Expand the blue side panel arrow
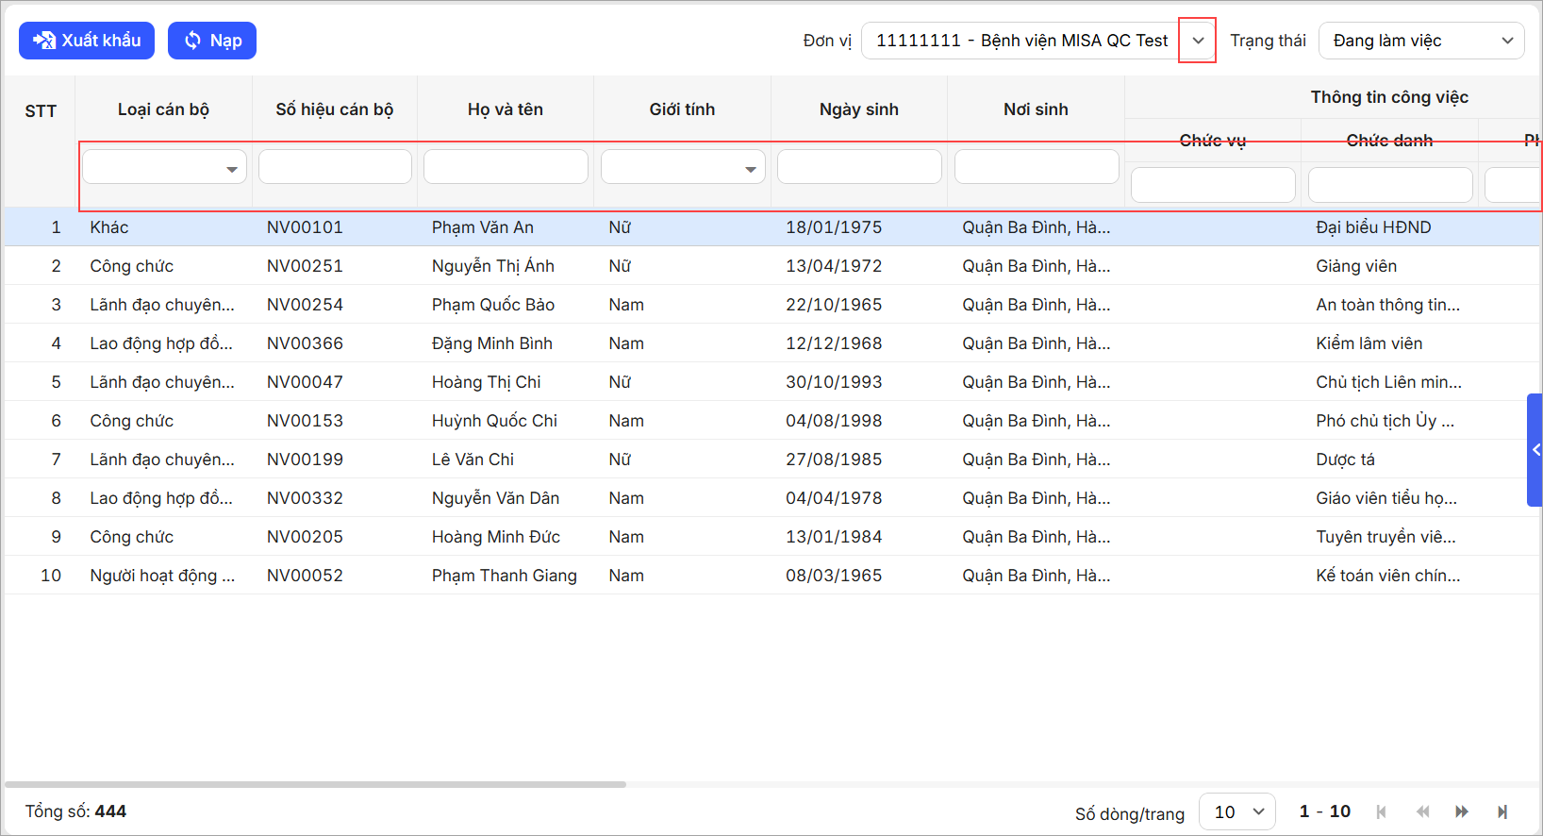The image size is (1543, 836). click(1535, 450)
